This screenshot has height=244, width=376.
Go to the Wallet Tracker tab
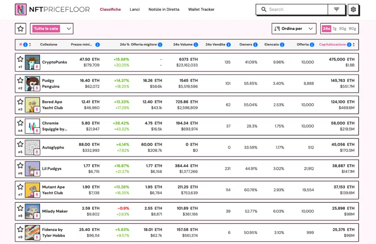201,10
